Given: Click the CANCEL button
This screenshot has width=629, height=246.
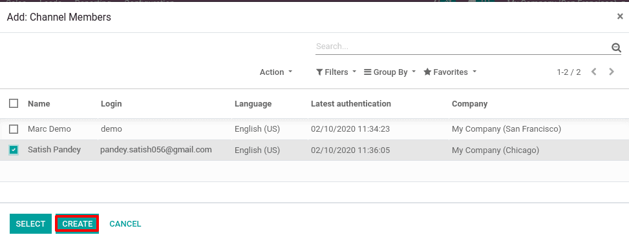Looking at the screenshot, I should [x=125, y=223].
